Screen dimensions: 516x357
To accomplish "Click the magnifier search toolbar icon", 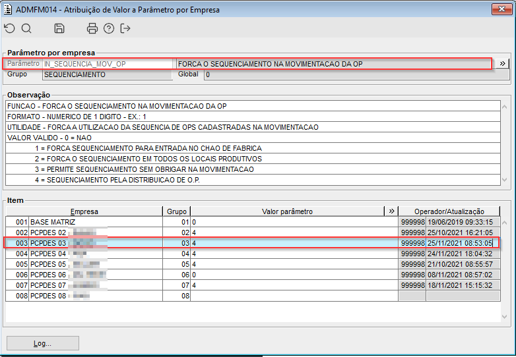I will 26,28.
